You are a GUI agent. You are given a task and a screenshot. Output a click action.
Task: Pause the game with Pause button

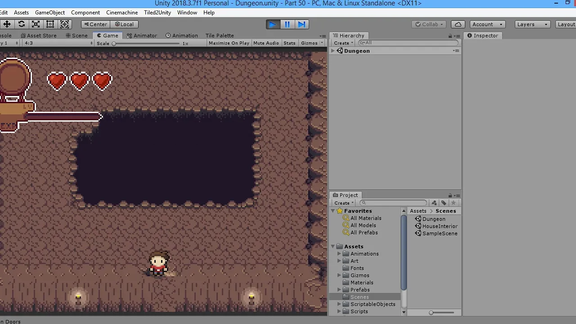click(287, 24)
